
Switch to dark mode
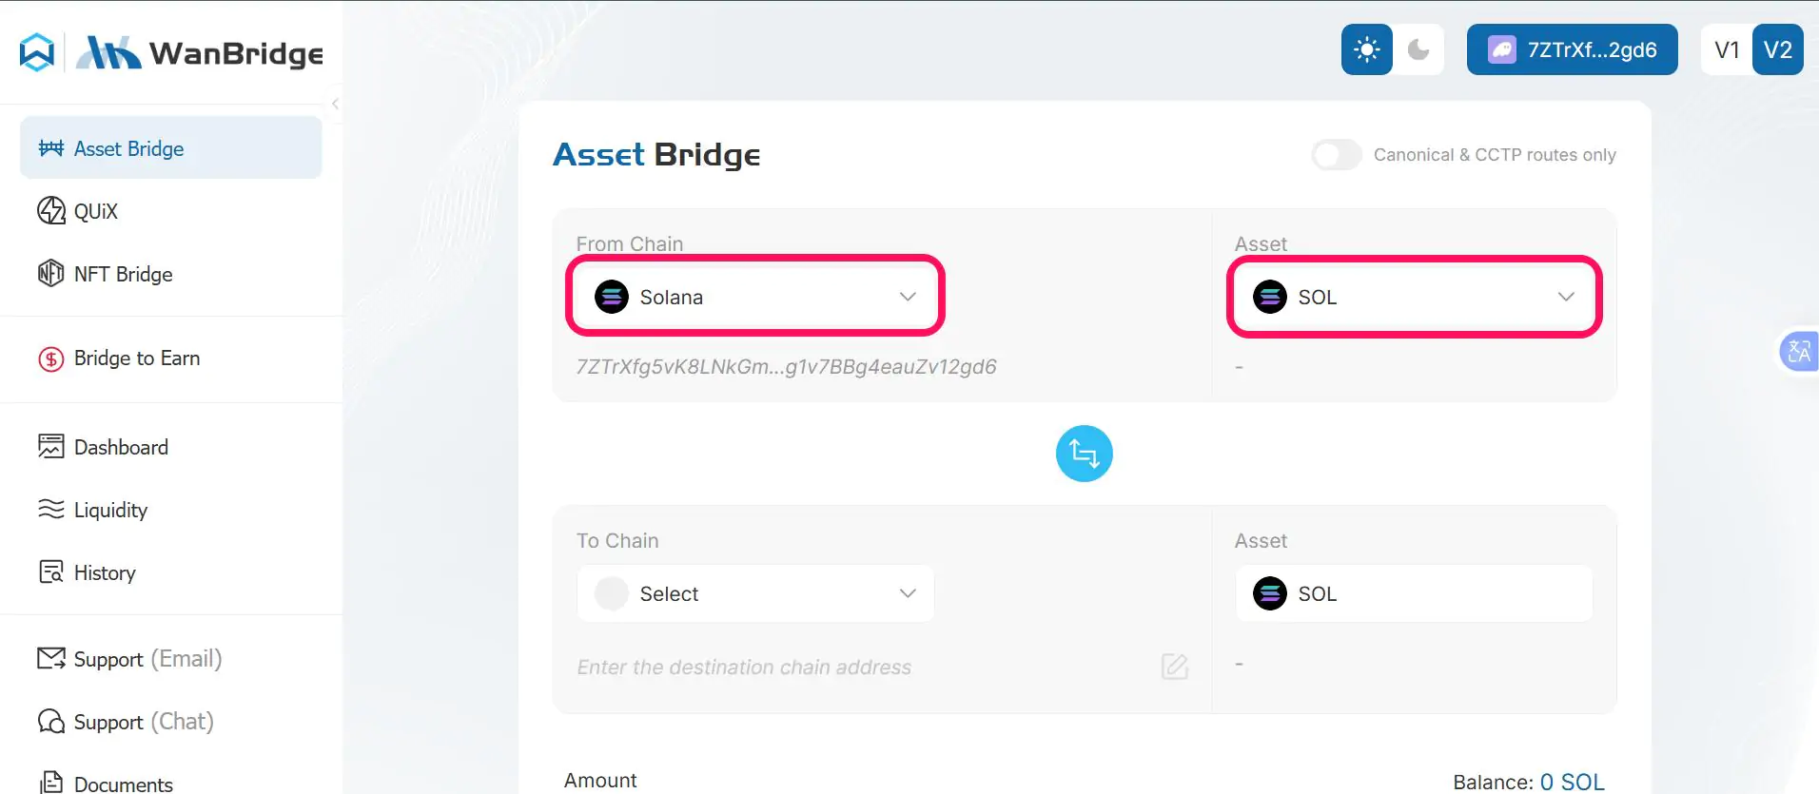pyautogui.click(x=1419, y=49)
